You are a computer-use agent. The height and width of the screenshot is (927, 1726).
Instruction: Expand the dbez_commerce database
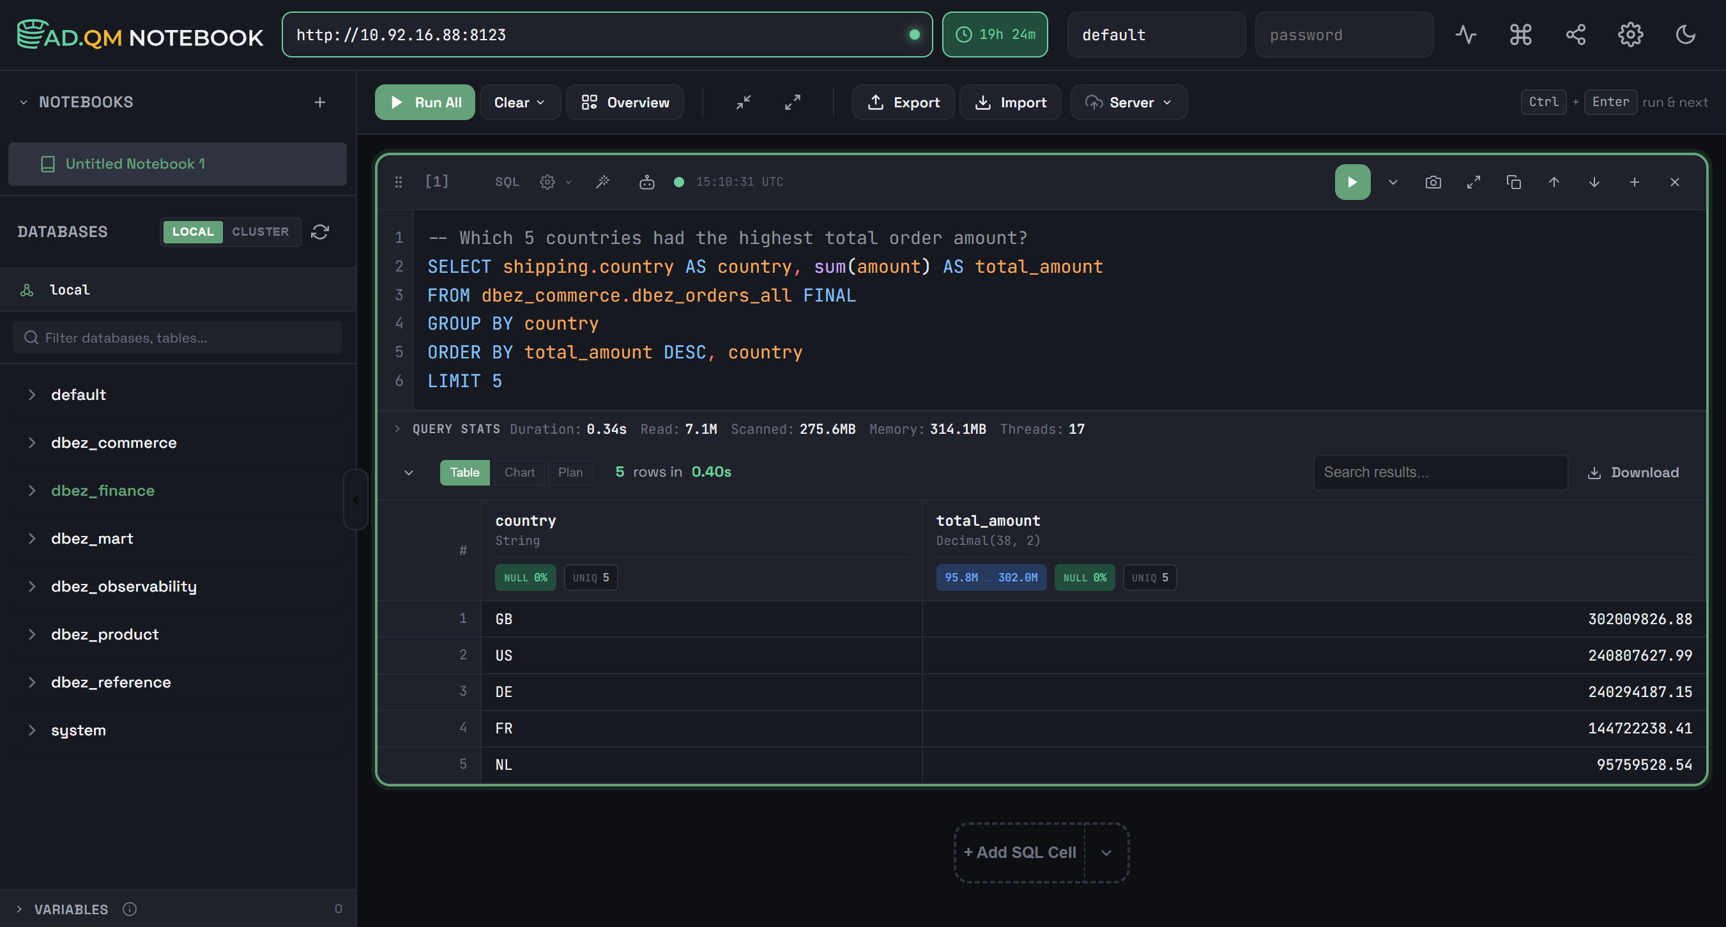pos(31,442)
